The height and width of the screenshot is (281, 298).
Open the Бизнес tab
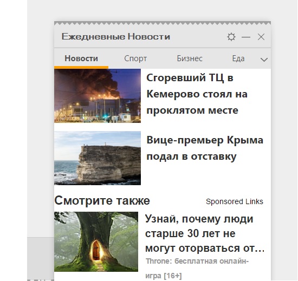coord(190,58)
